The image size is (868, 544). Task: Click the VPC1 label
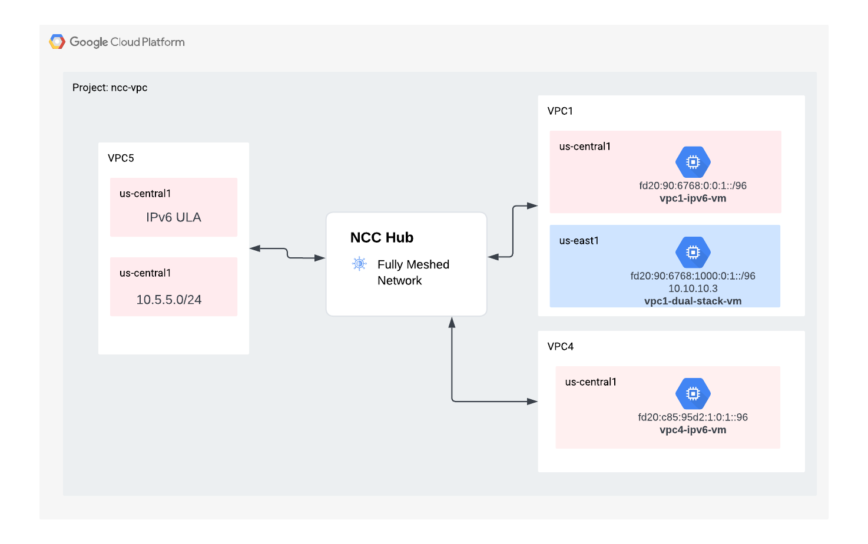click(560, 111)
